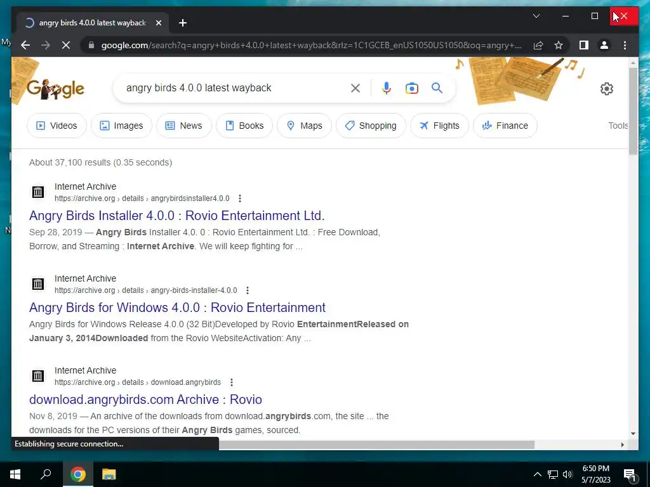Click second result Internet Archive favicon

[x=38, y=283]
